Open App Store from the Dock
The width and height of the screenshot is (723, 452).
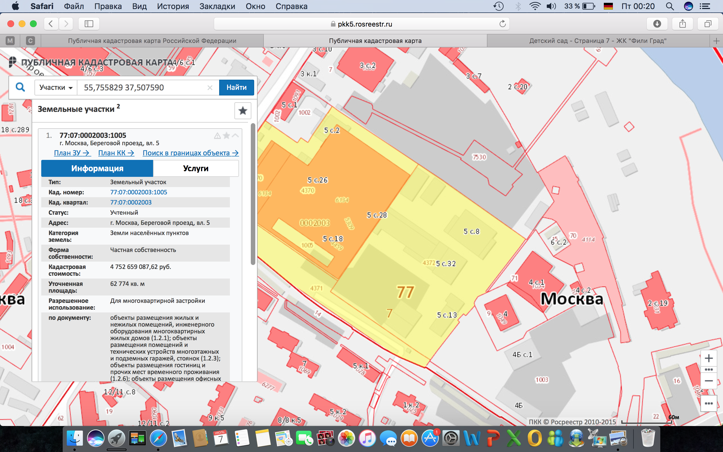(430, 438)
